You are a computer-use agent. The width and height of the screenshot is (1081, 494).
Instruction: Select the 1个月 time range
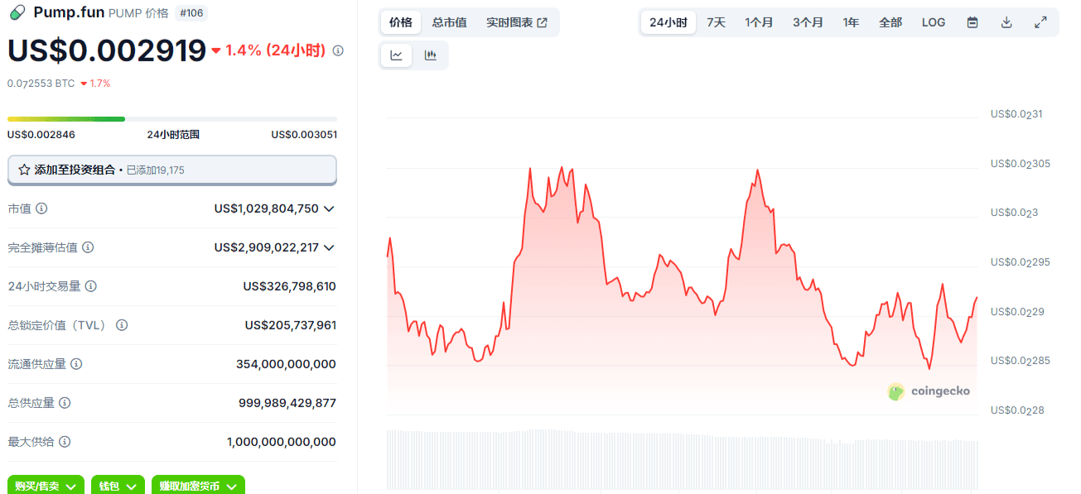(759, 22)
